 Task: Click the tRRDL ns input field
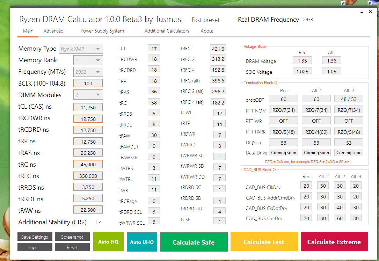coord(88,198)
